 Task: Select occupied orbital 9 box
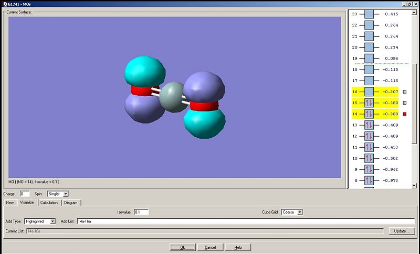click(369, 170)
